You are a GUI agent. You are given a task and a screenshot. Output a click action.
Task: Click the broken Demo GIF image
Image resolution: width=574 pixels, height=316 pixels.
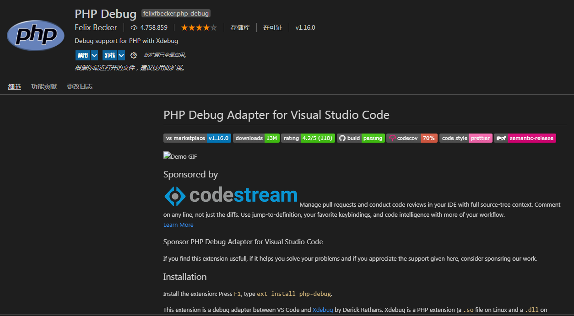pos(180,156)
